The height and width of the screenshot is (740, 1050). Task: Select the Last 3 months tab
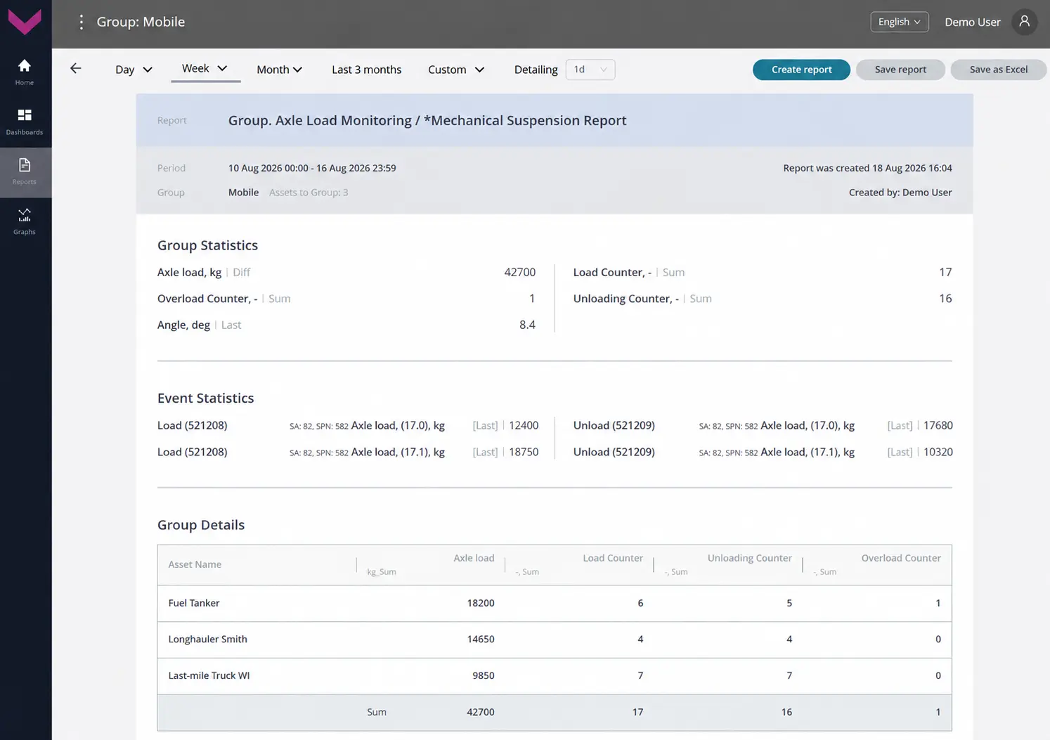click(366, 70)
